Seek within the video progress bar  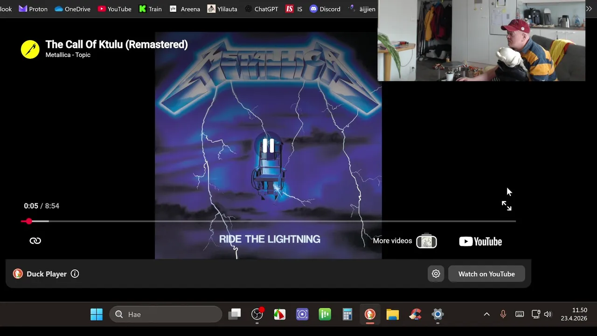[x=268, y=221]
